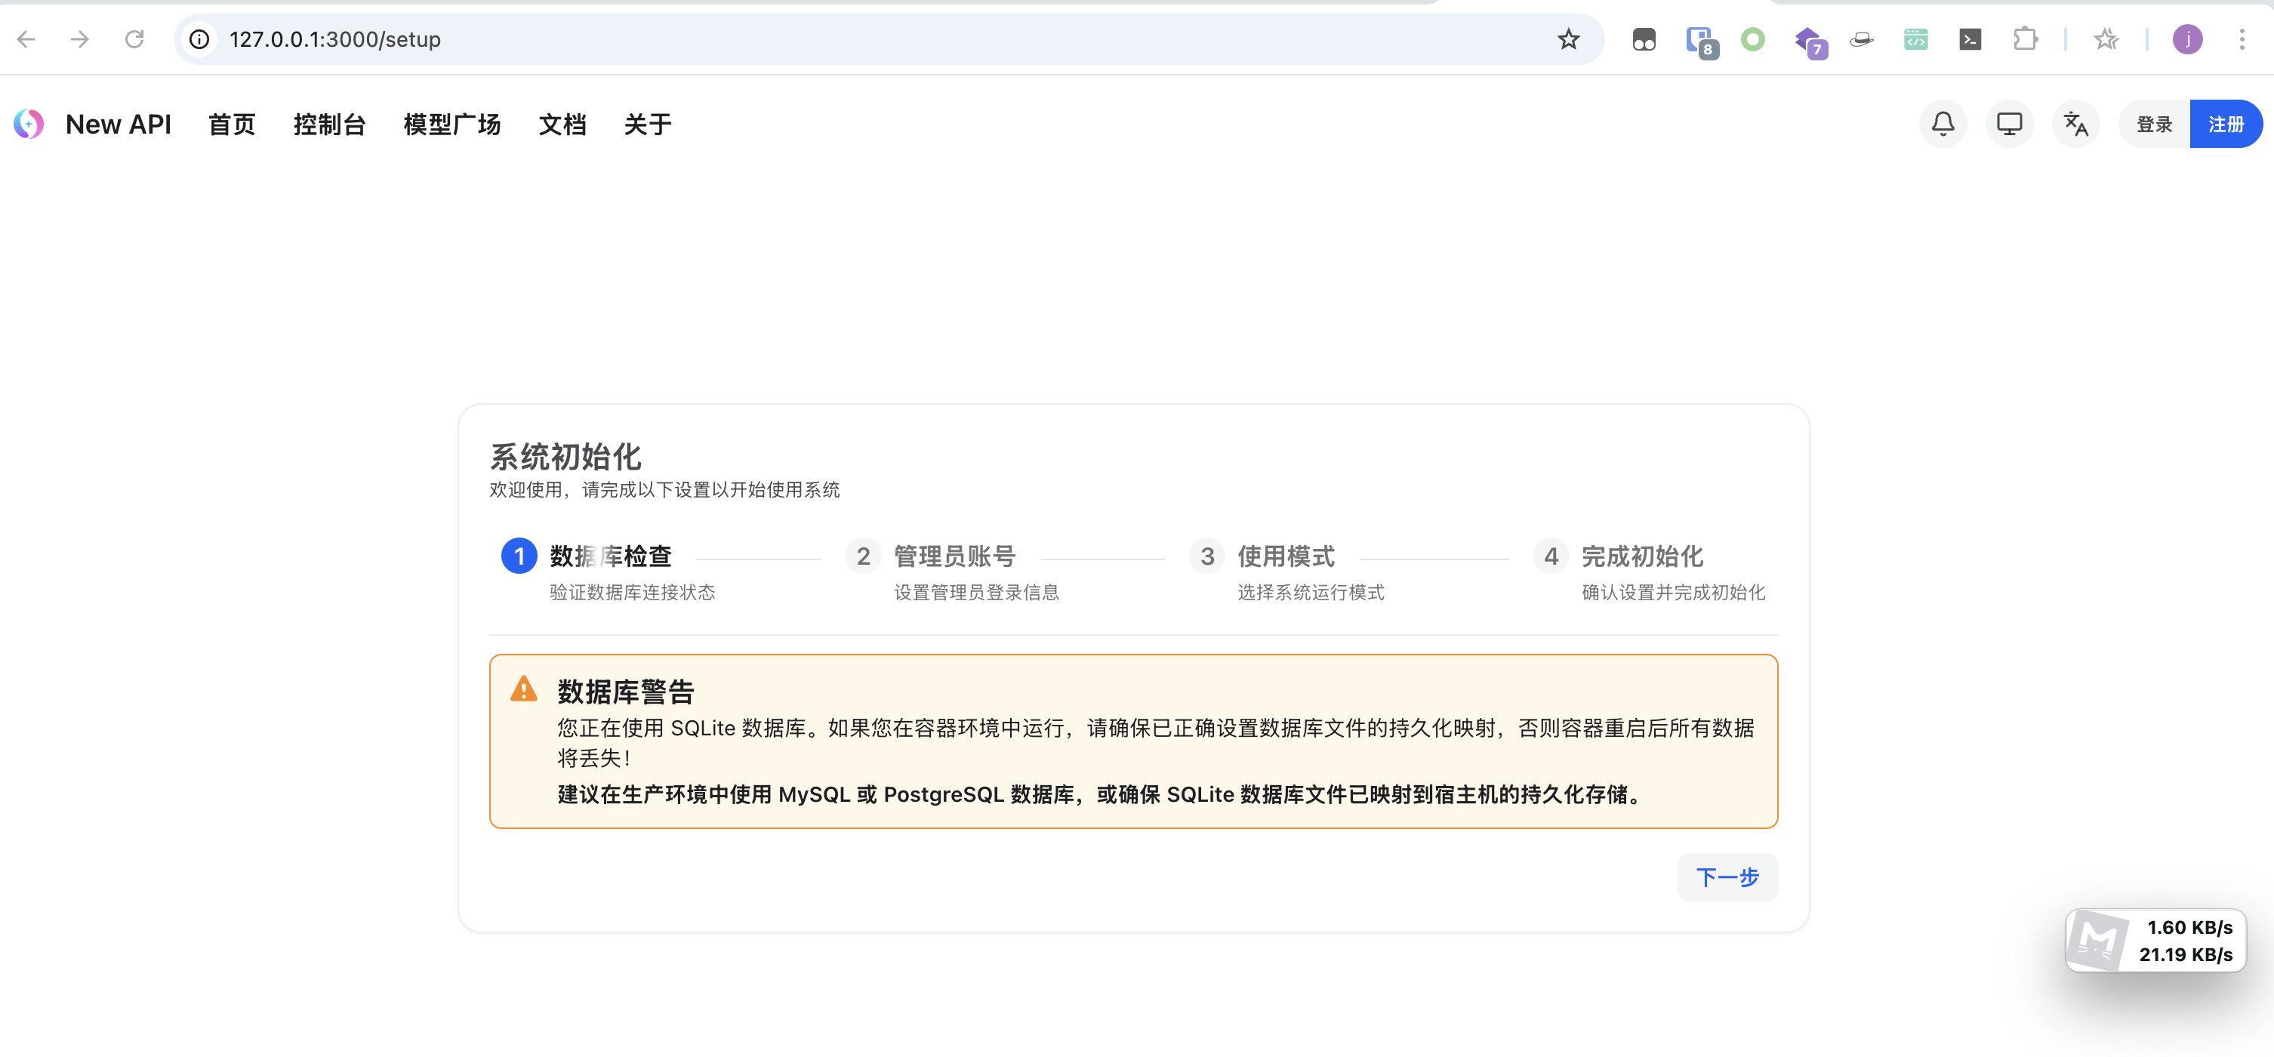Screen dimensions: 2274x1057
Task: Click the browser back arrow
Action: 26,39
